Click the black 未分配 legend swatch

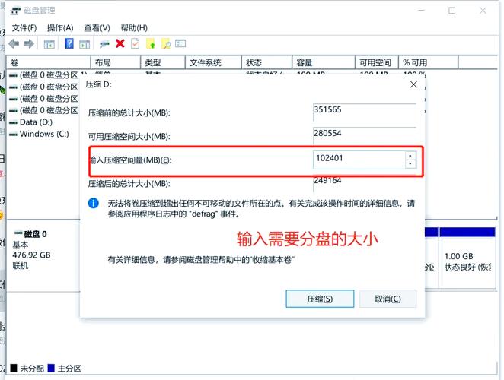tap(14, 368)
